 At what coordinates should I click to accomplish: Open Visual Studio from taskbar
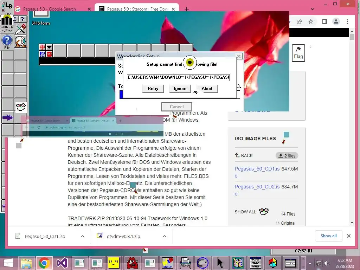tap(62, 263)
